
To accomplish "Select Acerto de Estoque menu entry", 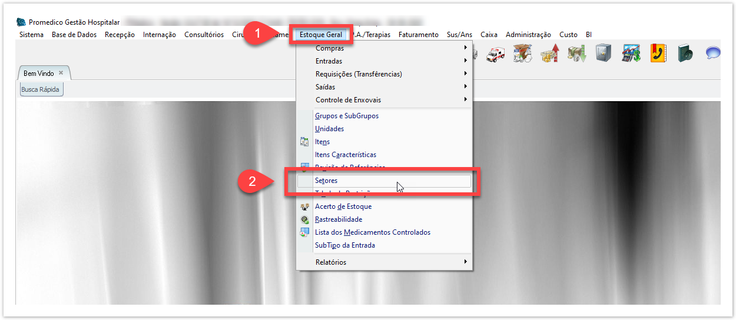I will (x=343, y=206).
